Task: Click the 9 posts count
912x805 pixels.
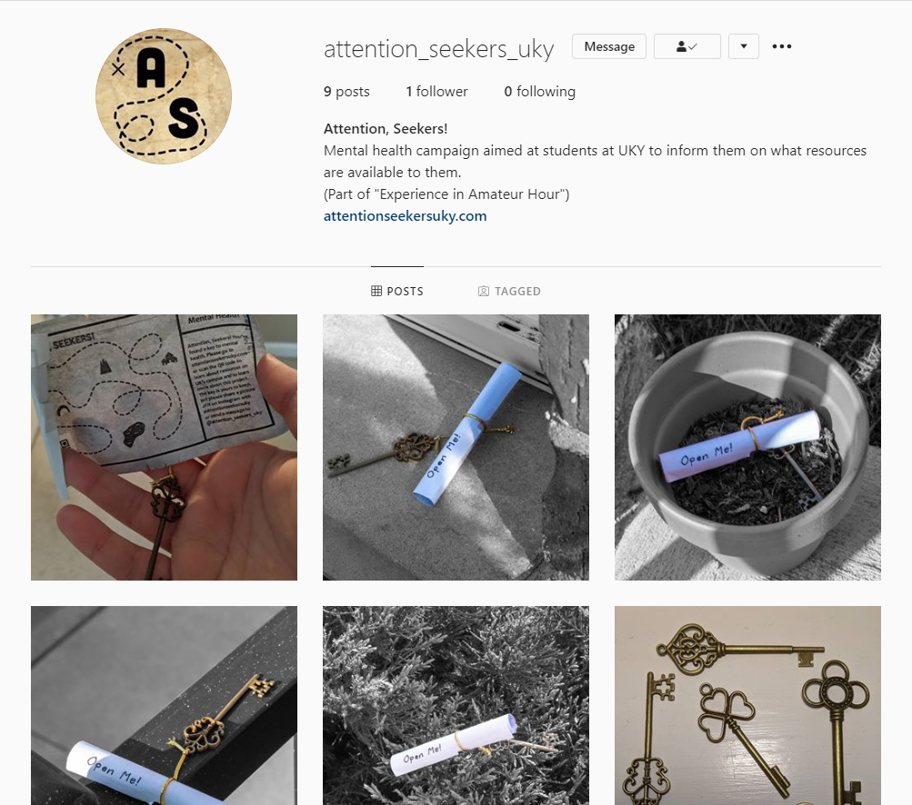Action: tap(346, 92)
